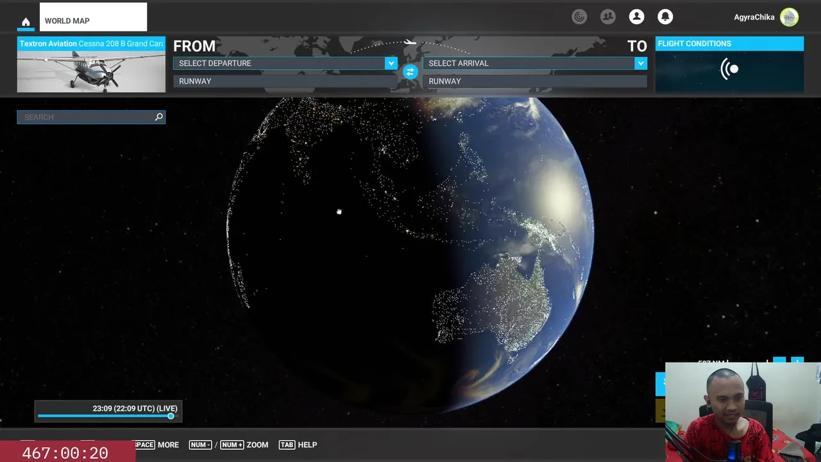Viewport: 821px width, 462px height.
Task: Expand the departure dropdown arrow
Action: [x=391, y=63]
